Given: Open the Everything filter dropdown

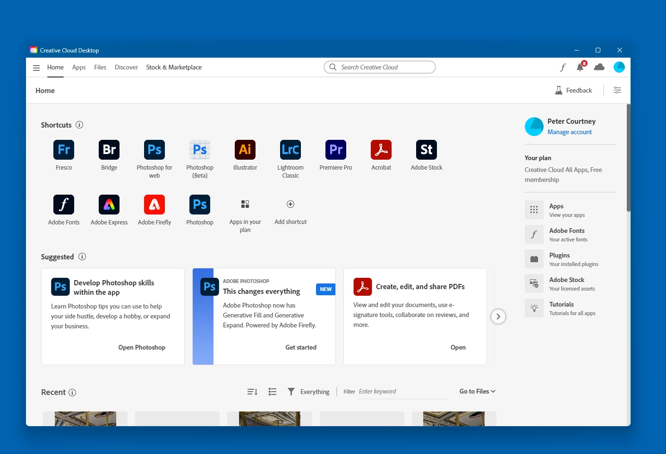Looking at the screenshot, I should (x=309, y=392).
